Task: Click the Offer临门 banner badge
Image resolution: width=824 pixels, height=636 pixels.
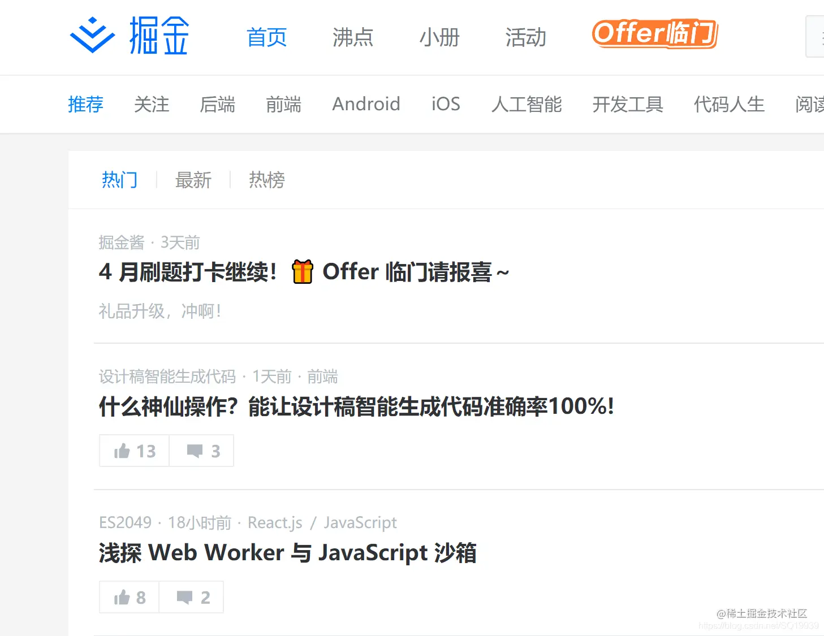Action: (x=655, y=34)
